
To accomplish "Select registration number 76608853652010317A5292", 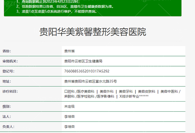I will click(87, 71).
